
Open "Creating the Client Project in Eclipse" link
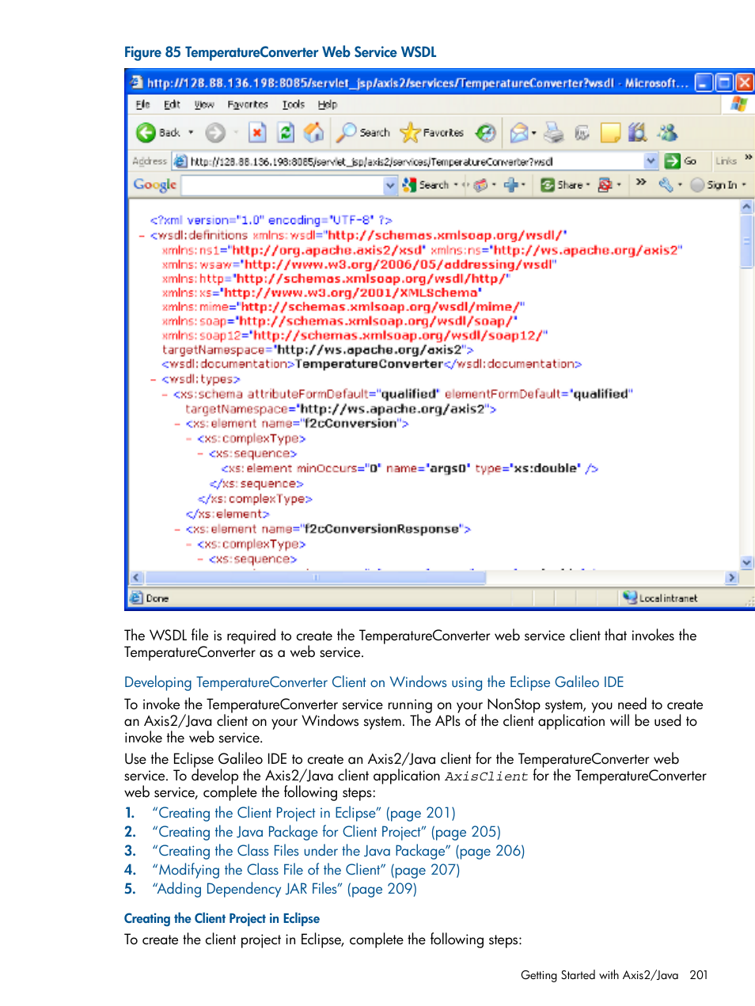304,813
